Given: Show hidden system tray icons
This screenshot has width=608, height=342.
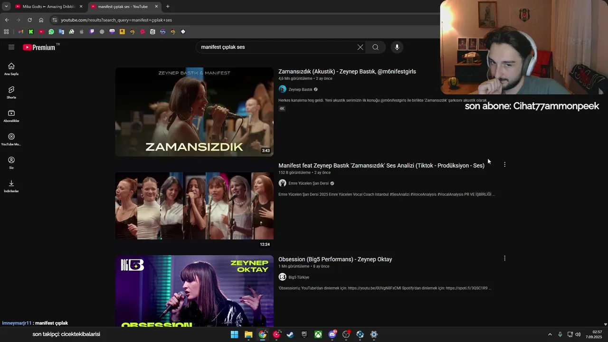Looking at the screenshot, I should click(550, 334).
